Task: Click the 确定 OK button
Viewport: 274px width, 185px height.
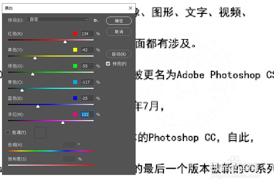Action: (119, 21)
